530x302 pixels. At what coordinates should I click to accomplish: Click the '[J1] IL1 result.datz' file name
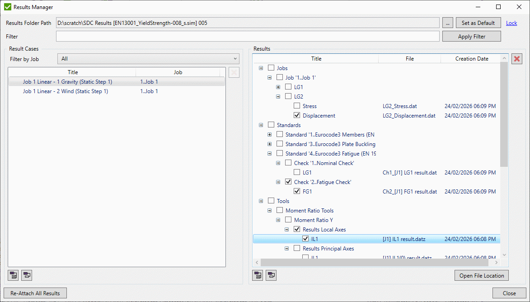click(404, 239)
